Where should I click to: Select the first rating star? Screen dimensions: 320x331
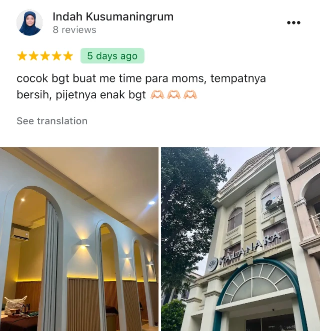point(22,56)
